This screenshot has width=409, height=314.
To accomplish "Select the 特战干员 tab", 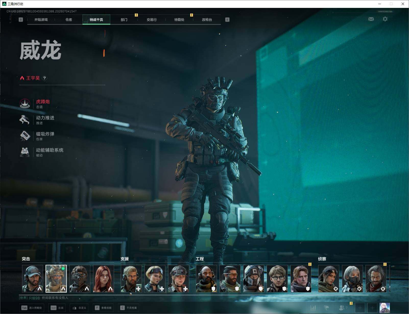I will tap(96, 20).
